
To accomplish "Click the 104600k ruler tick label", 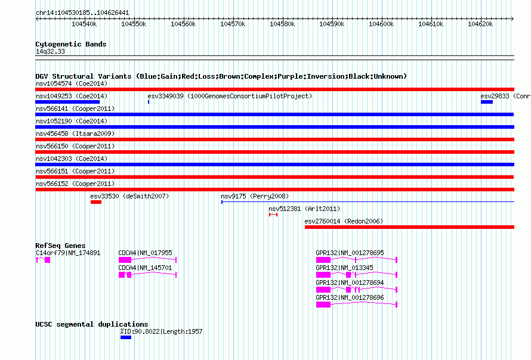I will click(x=381, y=24).
